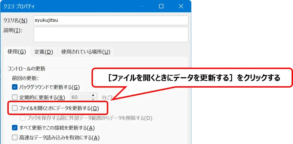Image resolution: width=293 pixels, height=144 pixels.
Task: Click the 説明 description text box
Action: [111, 35]
